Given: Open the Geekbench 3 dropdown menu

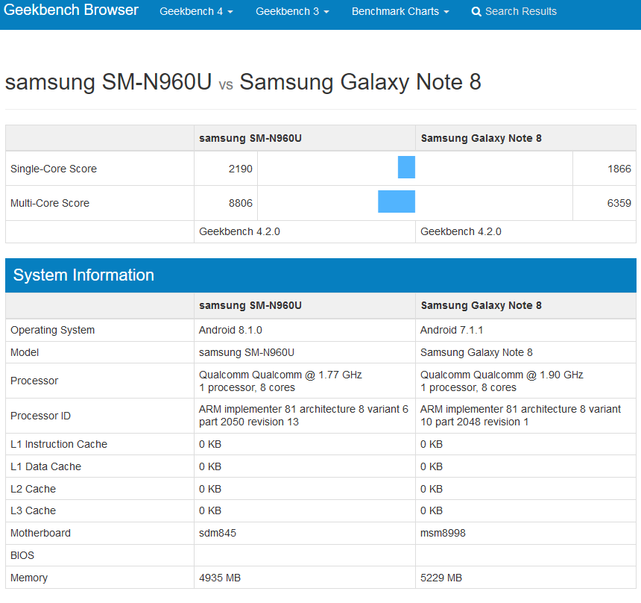Looking at the screenshot, I should (x=292, y=11).
